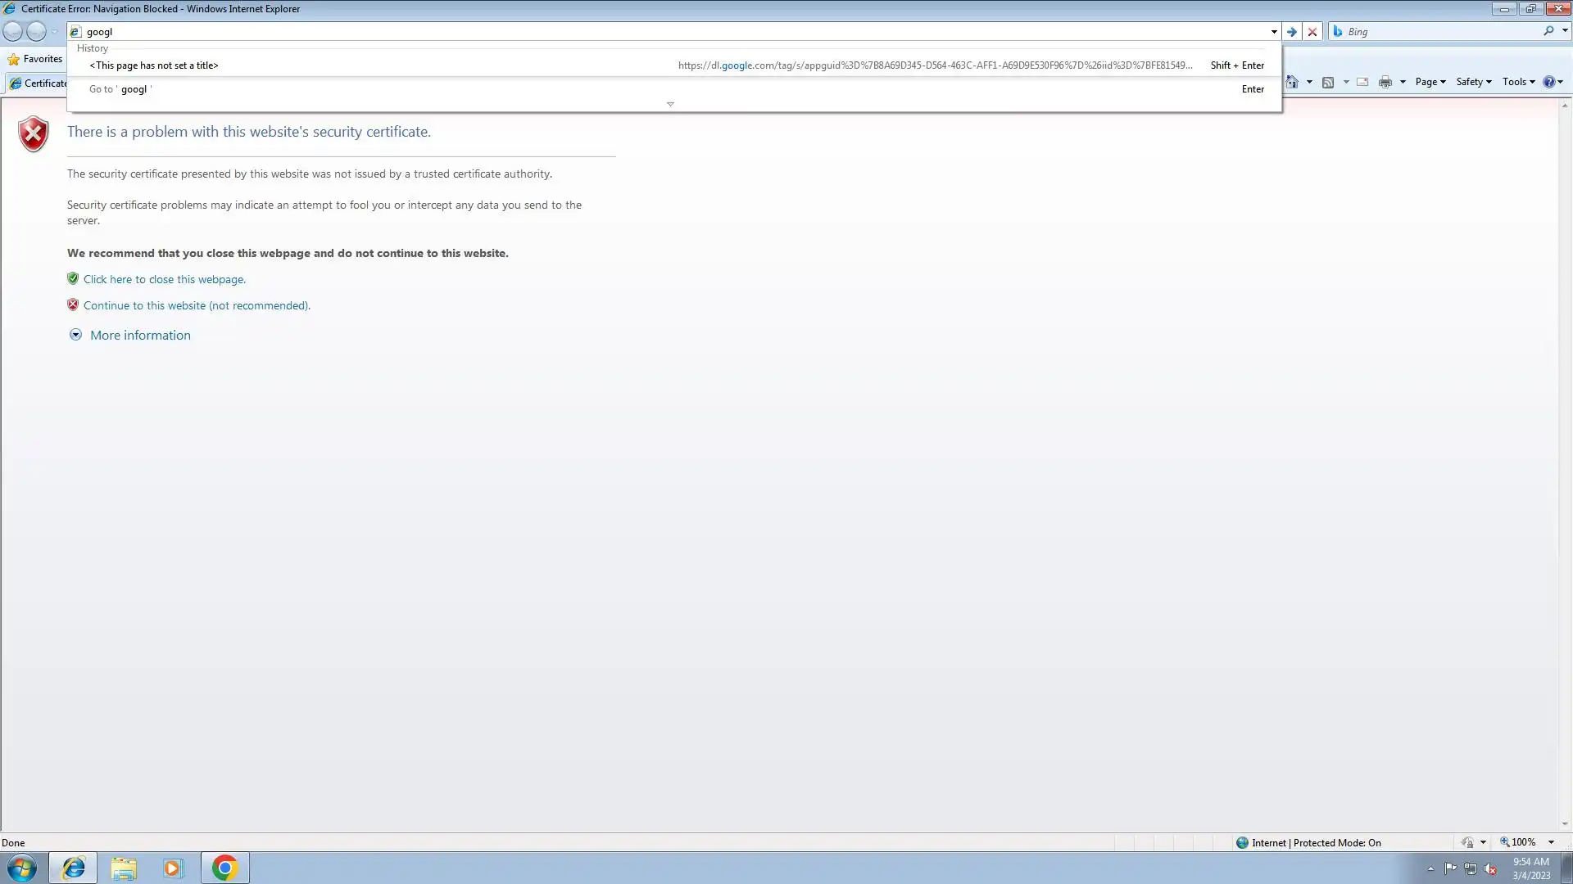
Task: Expand More information section
Action: point(139,335)
